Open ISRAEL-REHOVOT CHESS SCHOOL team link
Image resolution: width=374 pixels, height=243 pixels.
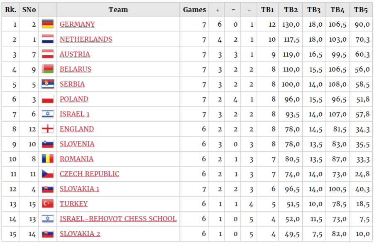click(118, 218)
